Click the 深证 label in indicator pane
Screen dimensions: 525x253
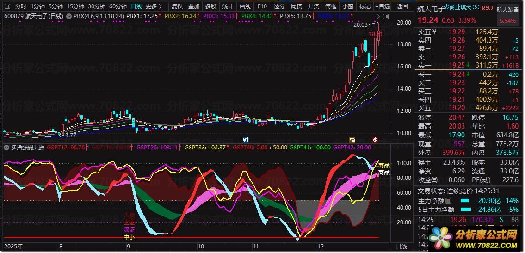point(129,229)
